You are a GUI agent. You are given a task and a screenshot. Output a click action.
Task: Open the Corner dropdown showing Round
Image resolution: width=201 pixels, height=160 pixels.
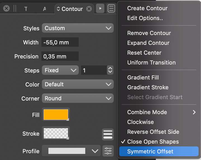coord(78,98)
